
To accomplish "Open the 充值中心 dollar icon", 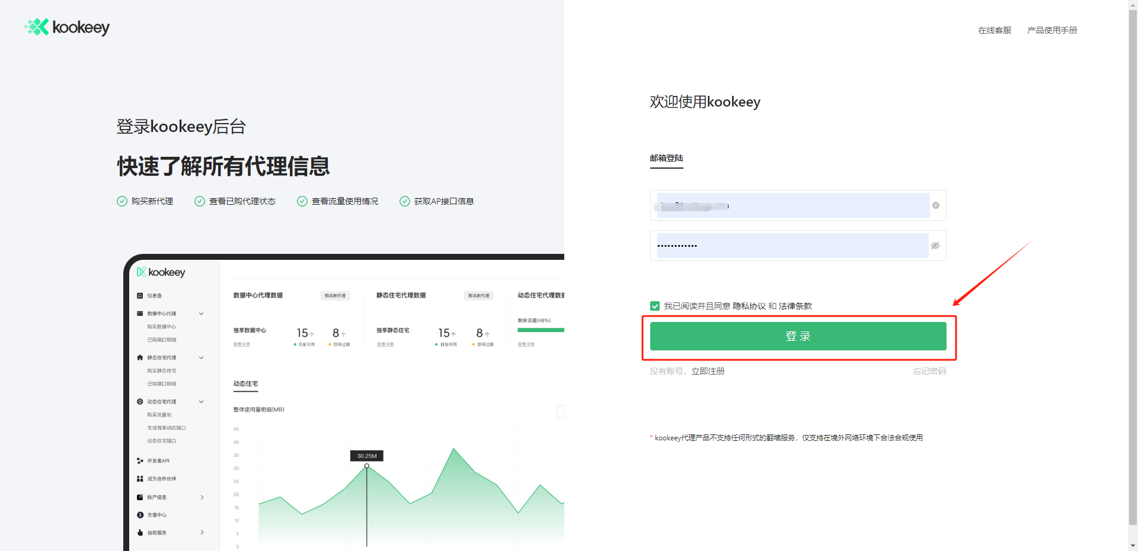I will tap(140, 514).
